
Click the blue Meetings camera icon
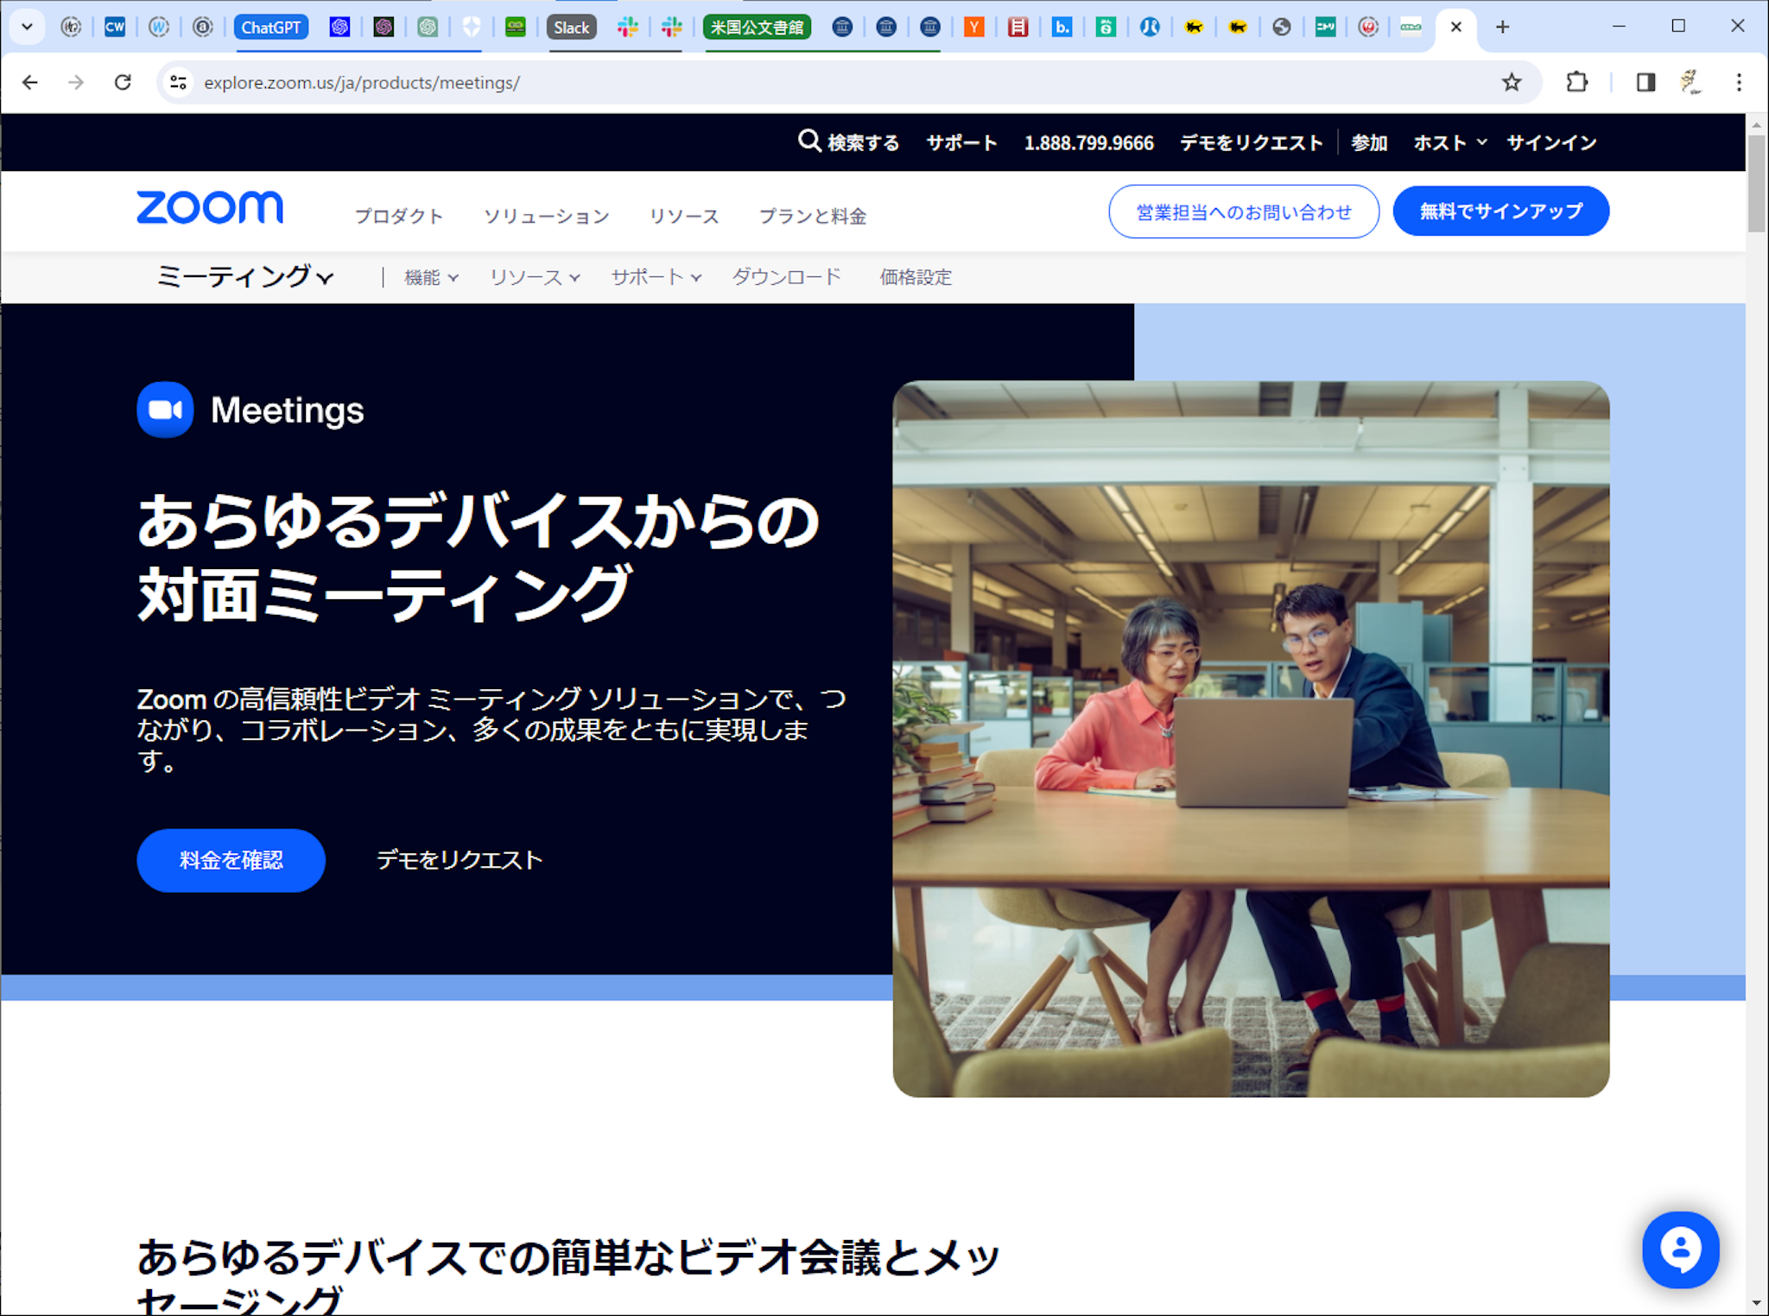(x=165, y=409)
